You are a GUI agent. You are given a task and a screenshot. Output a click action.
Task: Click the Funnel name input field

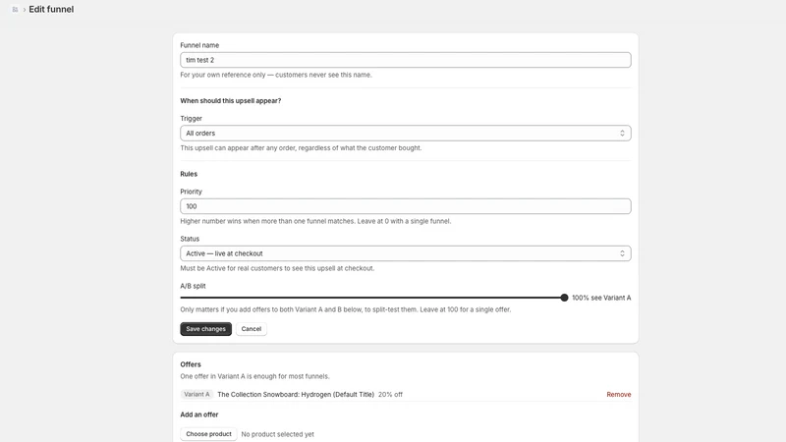point(406,60)
